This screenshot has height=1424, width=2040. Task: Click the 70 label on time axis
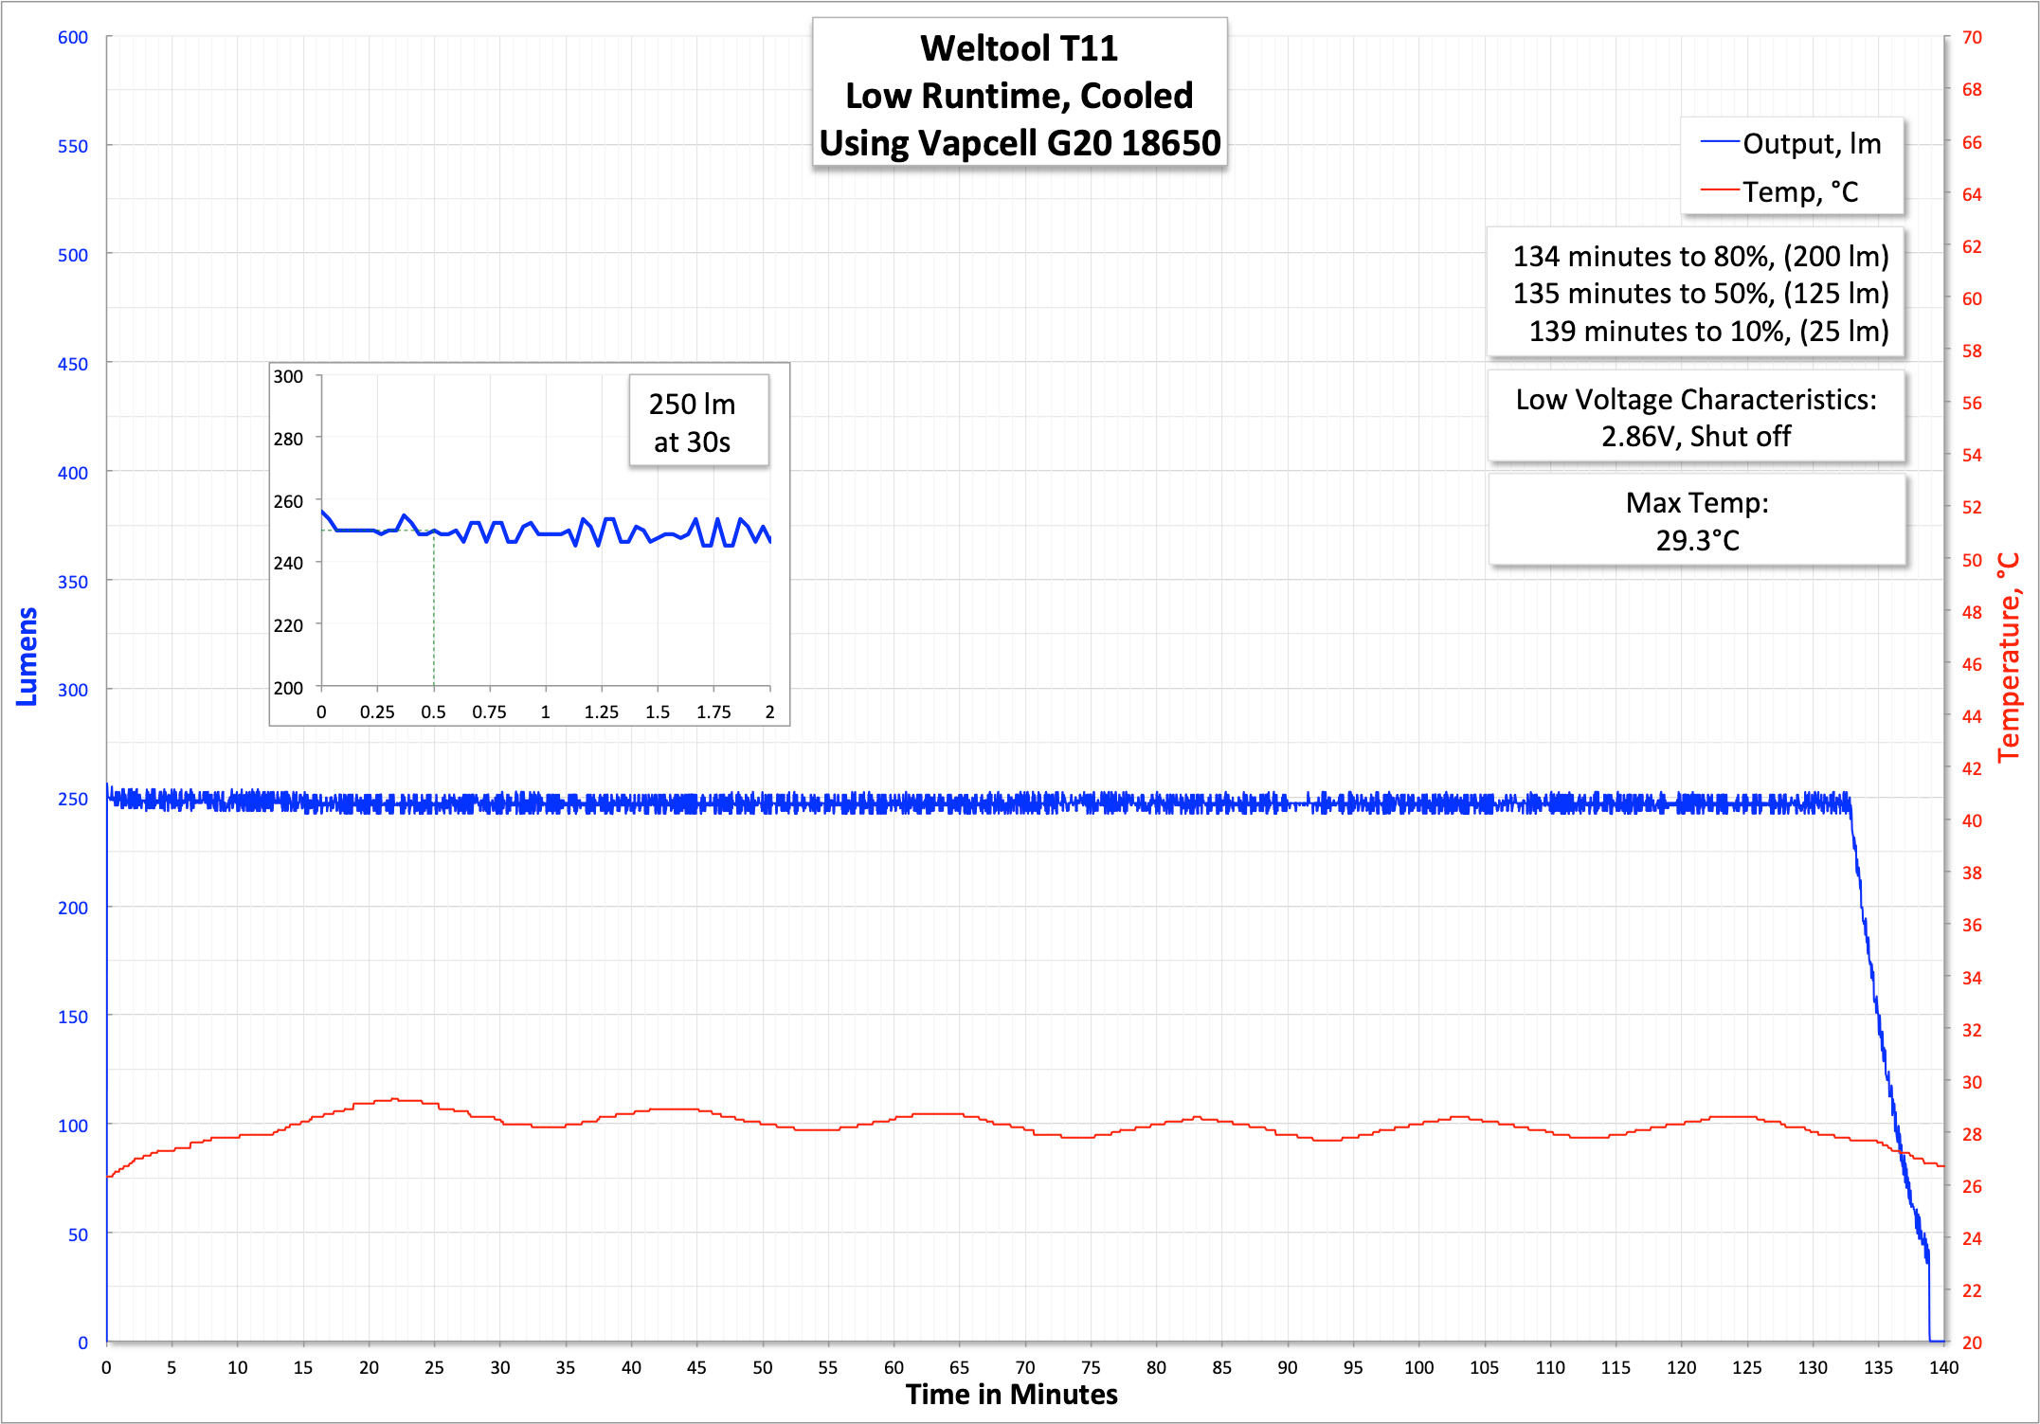tap(1024, 1367)
